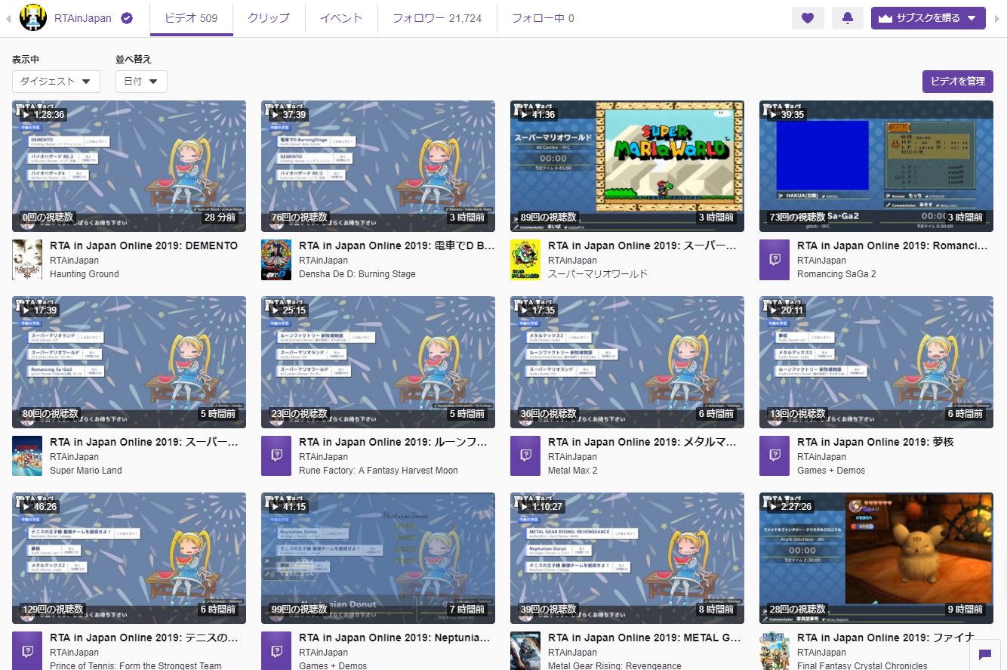Open the Haunting Ground game link
Screen dimensions: 1007x670
(85, 274)
